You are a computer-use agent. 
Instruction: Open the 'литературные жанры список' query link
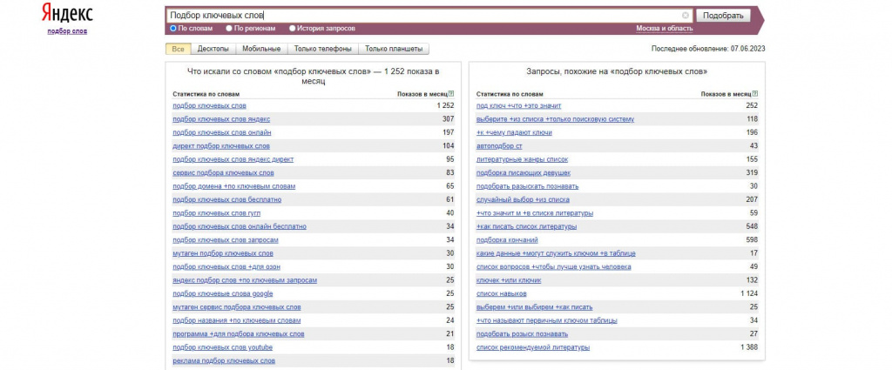pyautogui.click(x=523, y=159)
